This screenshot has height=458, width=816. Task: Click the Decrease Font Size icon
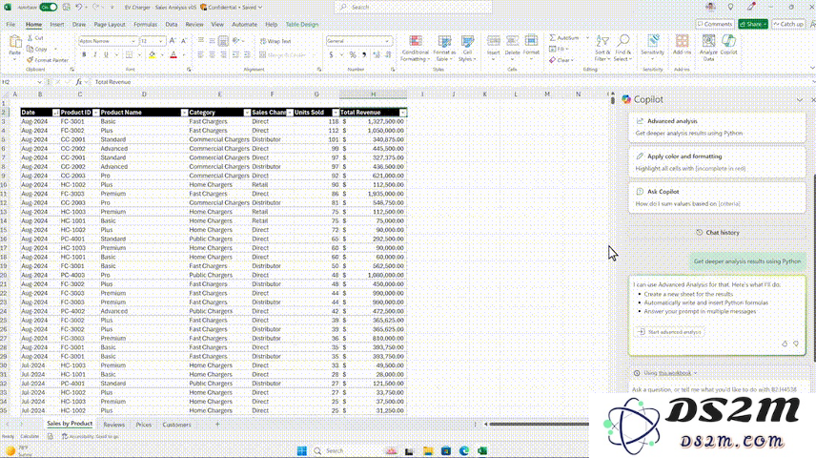184,41
